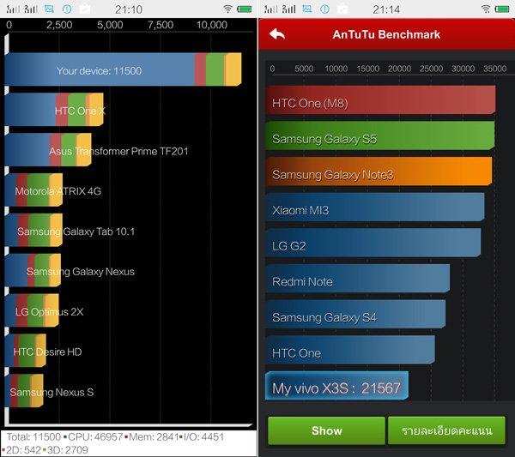Select the Samsung Galaxy S4 bar

(x=355, y=315)
